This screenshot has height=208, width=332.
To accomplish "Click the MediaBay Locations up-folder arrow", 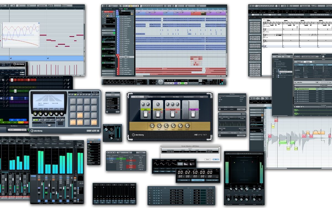I will pyautogui.click(x=300, y=57).
